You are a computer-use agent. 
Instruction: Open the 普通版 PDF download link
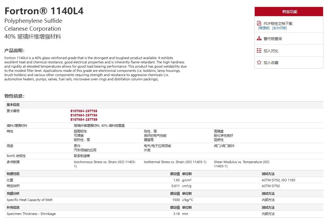[x=264, y=28]
